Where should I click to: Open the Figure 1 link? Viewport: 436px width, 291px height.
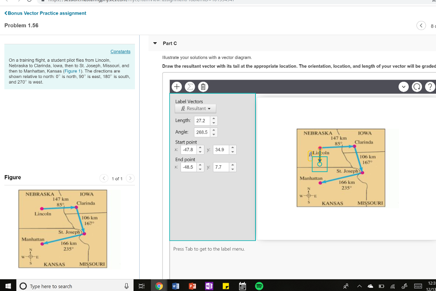(72, 71)
